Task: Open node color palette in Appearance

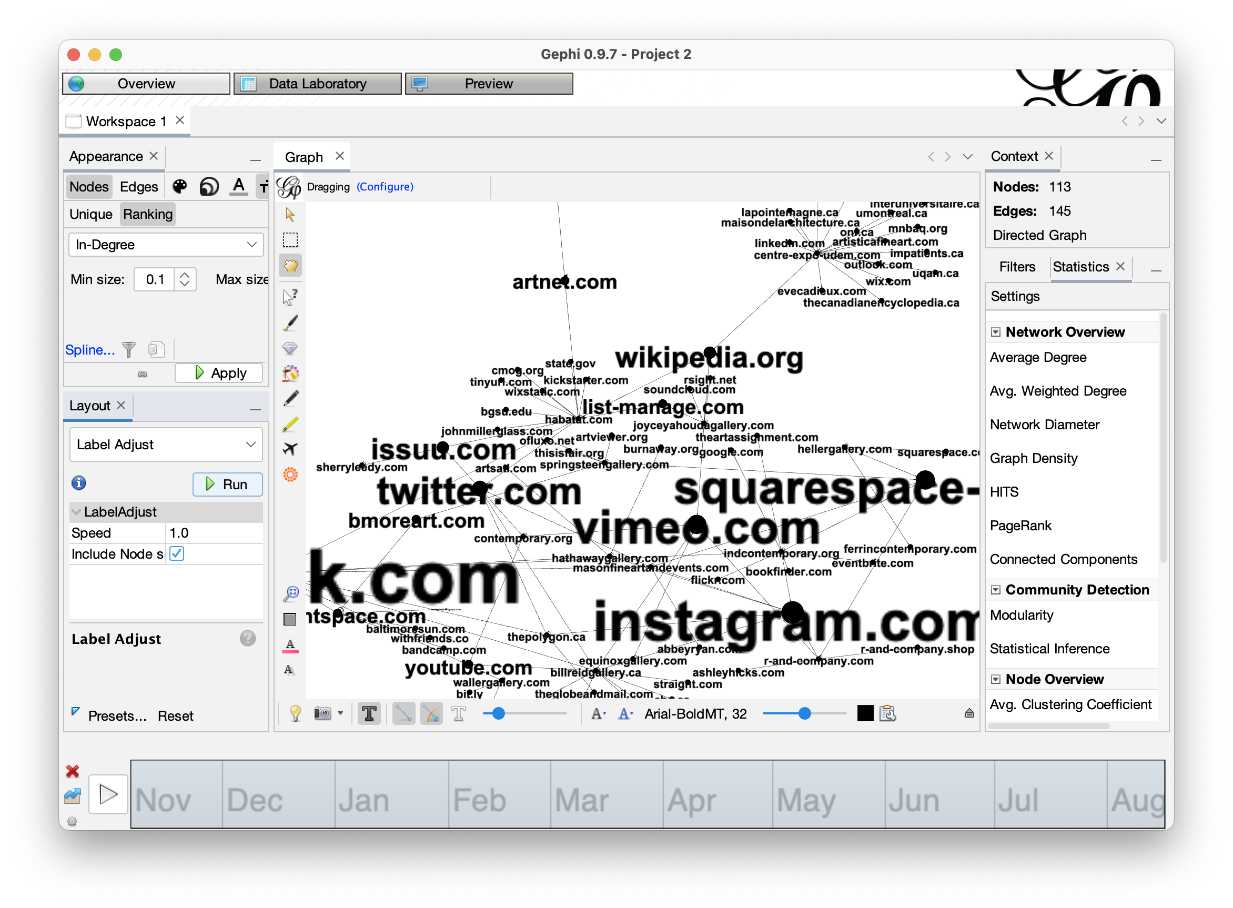Action: click(180, 186)
